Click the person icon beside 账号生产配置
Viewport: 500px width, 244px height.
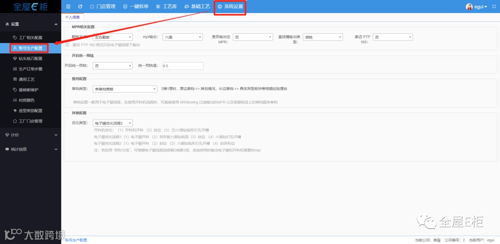pyautogui.click(x=15, y=48)
